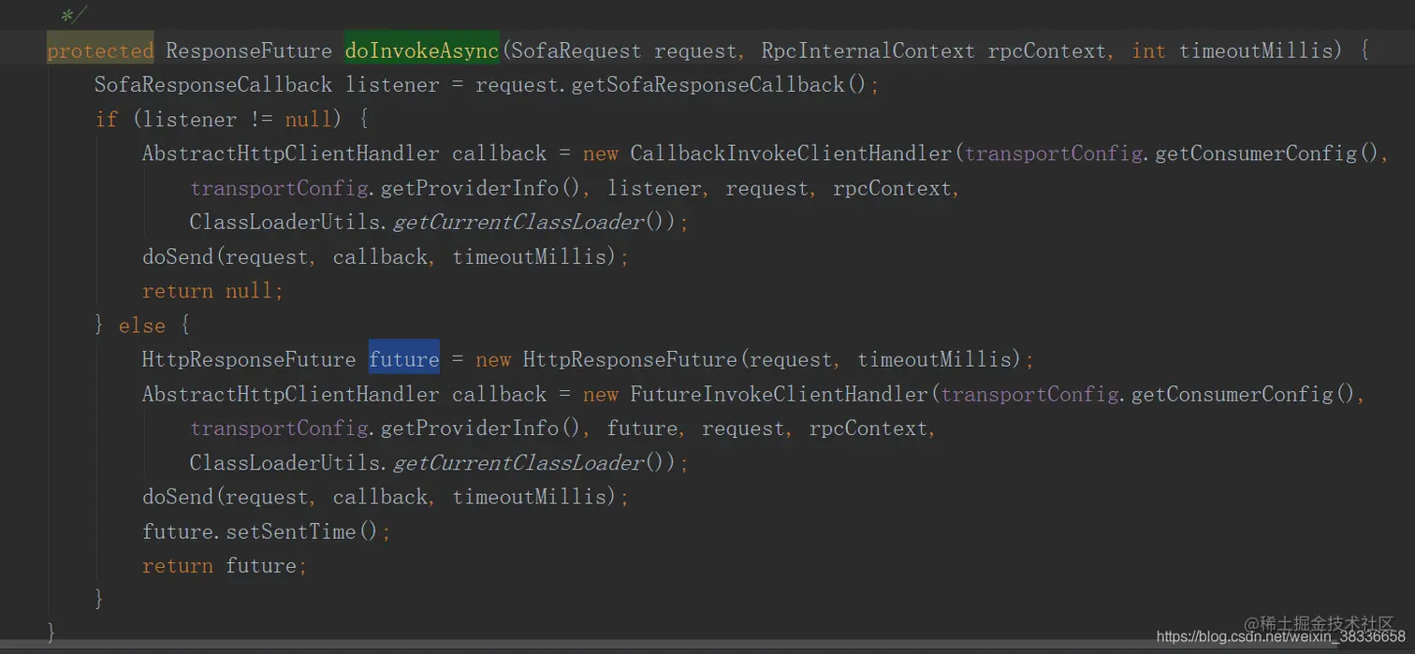Screen dimensions: 1415x654
Task: Click the int keyword in signature
Action: pos(1148,51)
